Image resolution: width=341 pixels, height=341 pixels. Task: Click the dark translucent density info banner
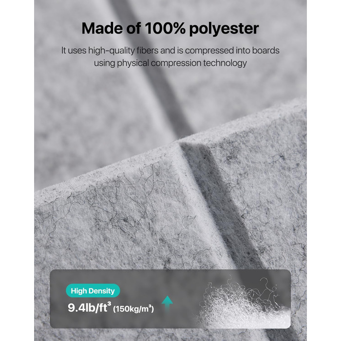tap(170, 299)
